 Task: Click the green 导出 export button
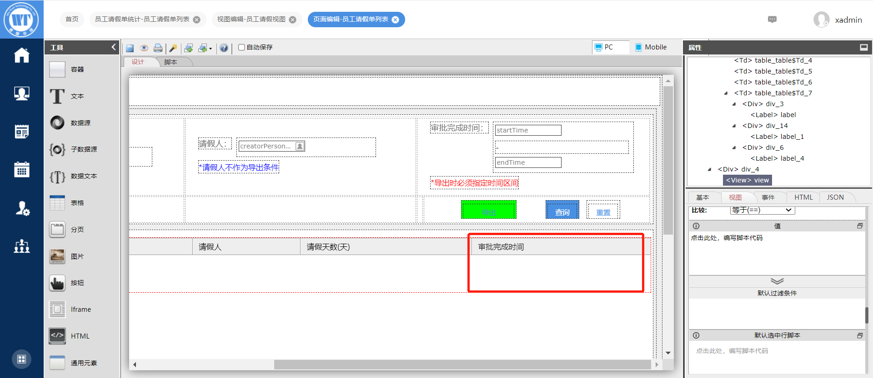coord(489,210)
